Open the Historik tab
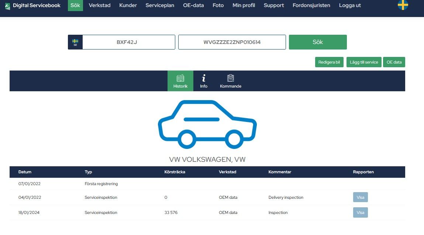This screenshot has height=235, width=424. (x=180, y=81)
